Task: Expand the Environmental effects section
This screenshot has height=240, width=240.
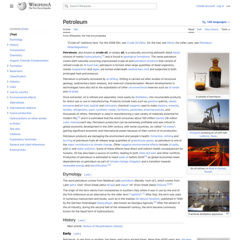Action: [8, 97]
